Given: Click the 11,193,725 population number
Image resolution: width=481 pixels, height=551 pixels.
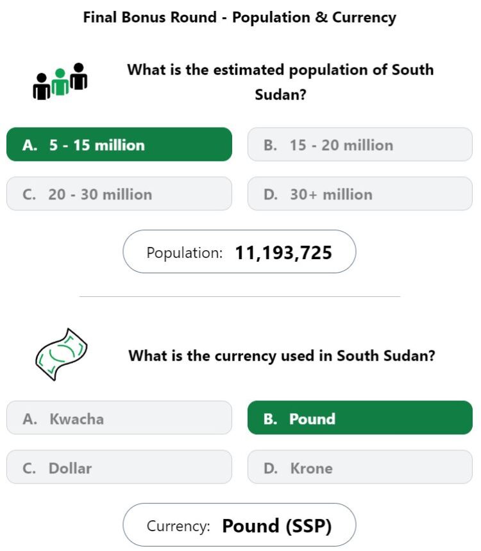Looking at the screenshot, I should [283, 253].
